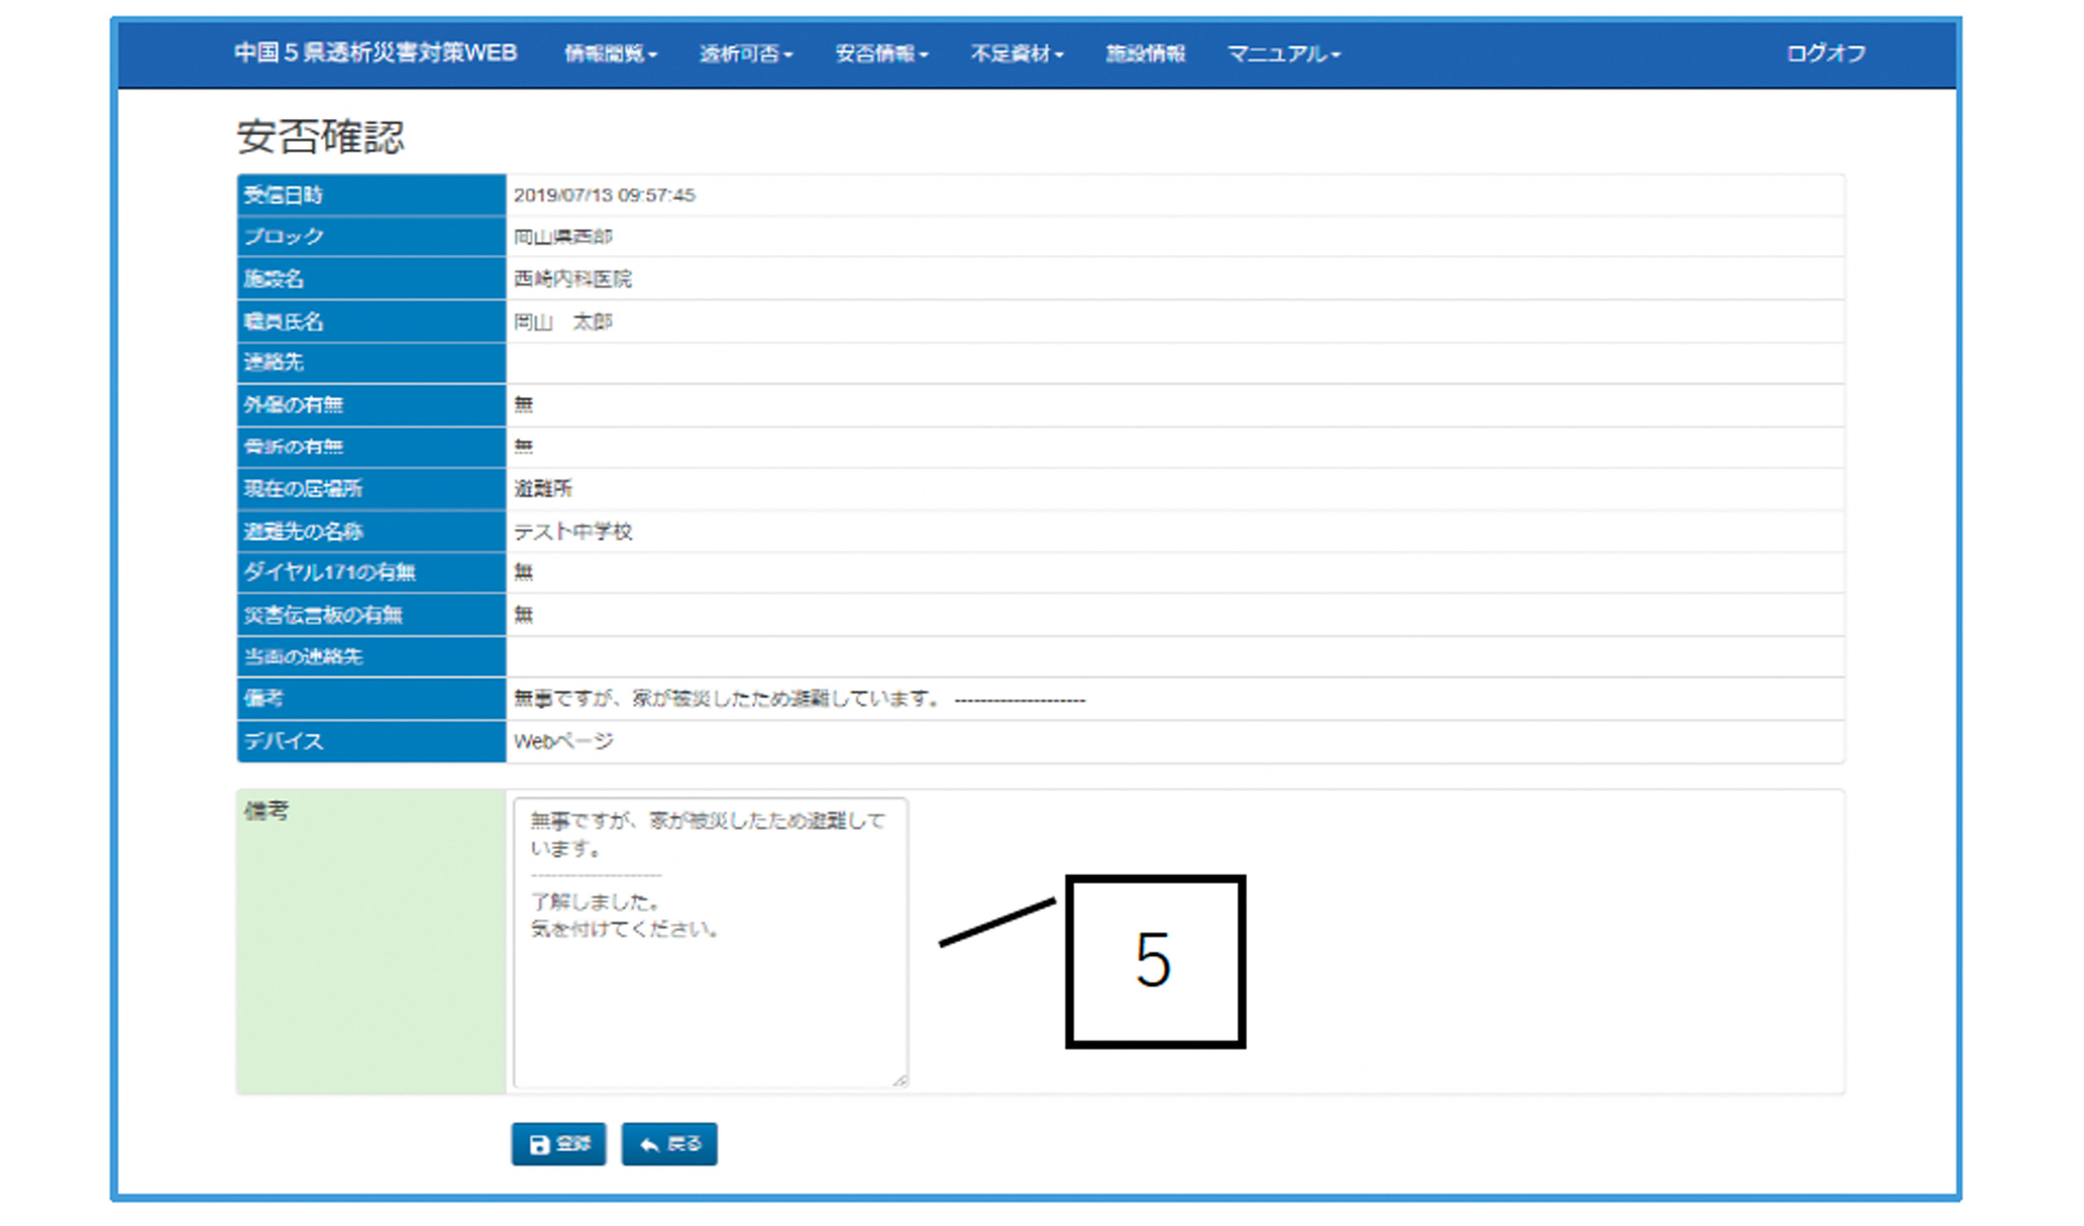The width and height of the screenshot is (2084, 1226).
Task: Open the 情報閲覧 dropdown menu
Action: [x=611, y=54]
